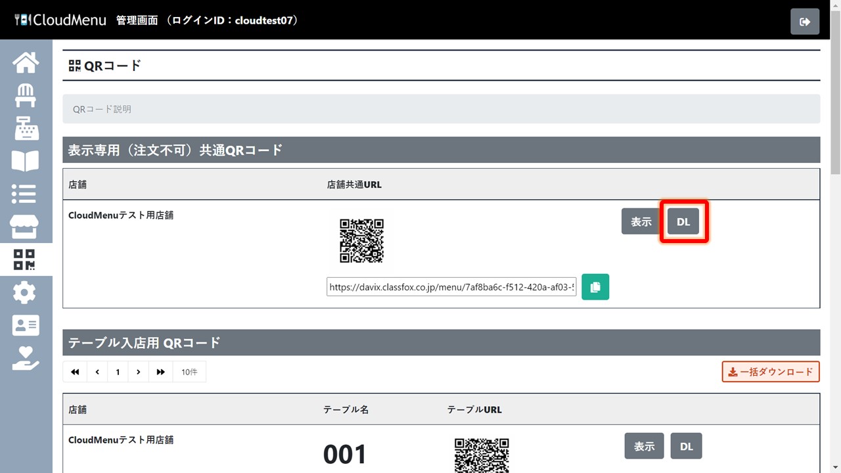841x473 pixels.
Task: Click the 一括ダウンロード button
Action: [x=771, y=372]
